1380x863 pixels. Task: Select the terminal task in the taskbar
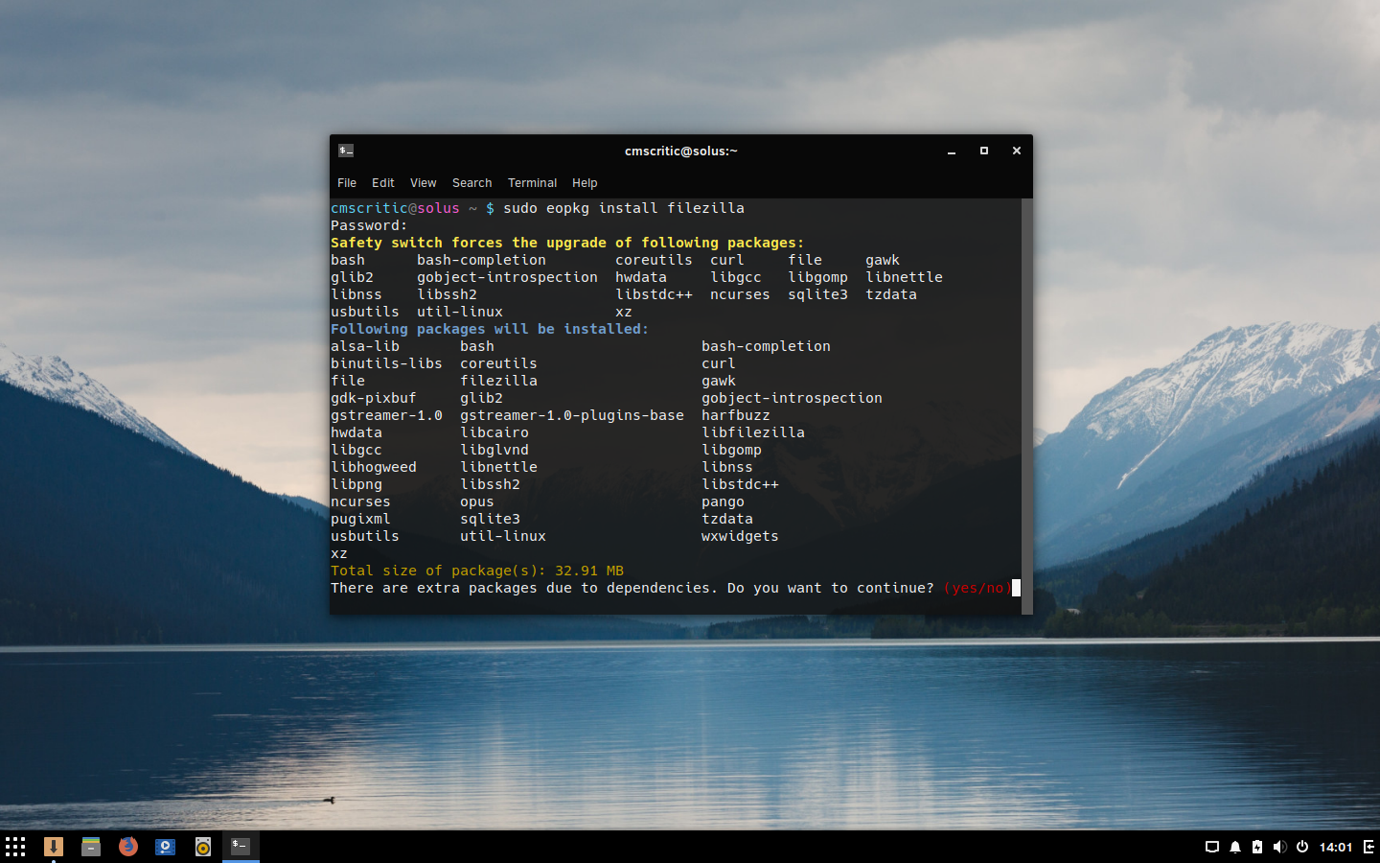pyautogui.click(x=241, y=846)
